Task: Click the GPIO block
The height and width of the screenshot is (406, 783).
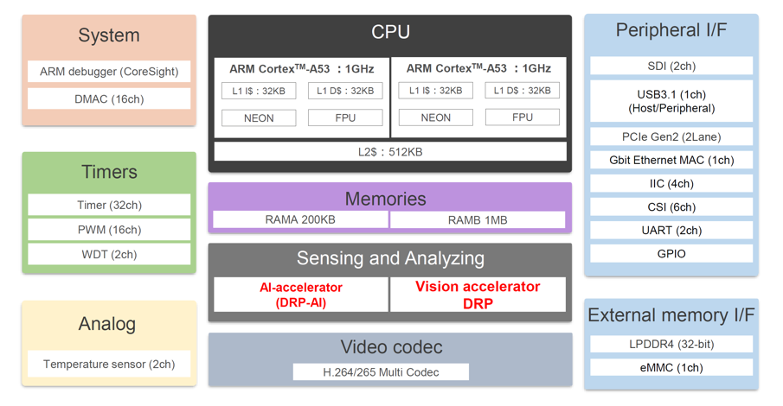Action: (671, 254)
